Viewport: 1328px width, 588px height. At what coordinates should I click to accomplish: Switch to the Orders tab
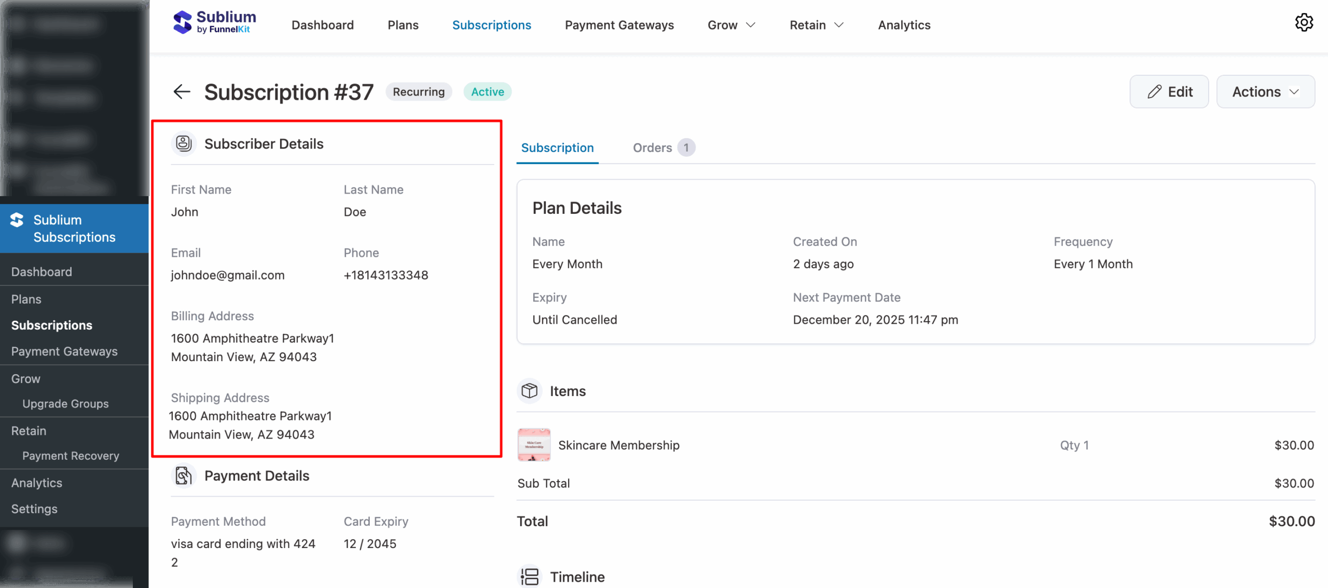pos(652,147)
